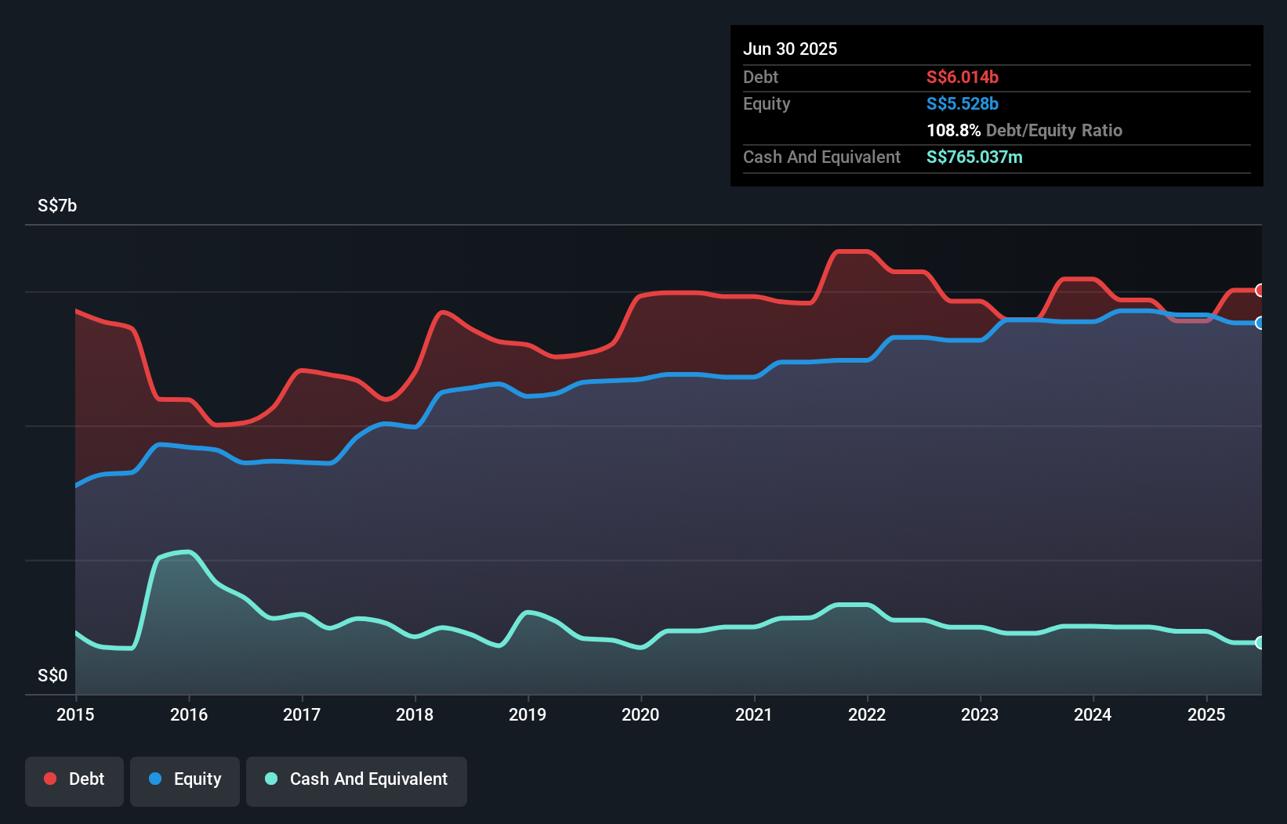Click the teal Cash And Equivalent legend dot
The width and height of the screenshot is (1287, 824).
[x=270, y=780]
